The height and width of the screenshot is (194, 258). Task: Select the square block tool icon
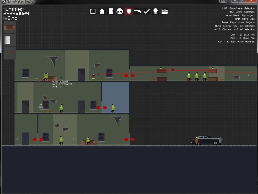click(x=93, y=11)
